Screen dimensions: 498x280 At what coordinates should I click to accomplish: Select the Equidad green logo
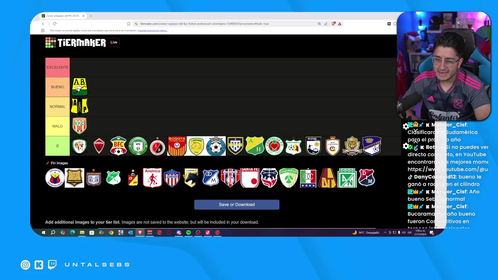pyautogui.click(x=288, y=178)
